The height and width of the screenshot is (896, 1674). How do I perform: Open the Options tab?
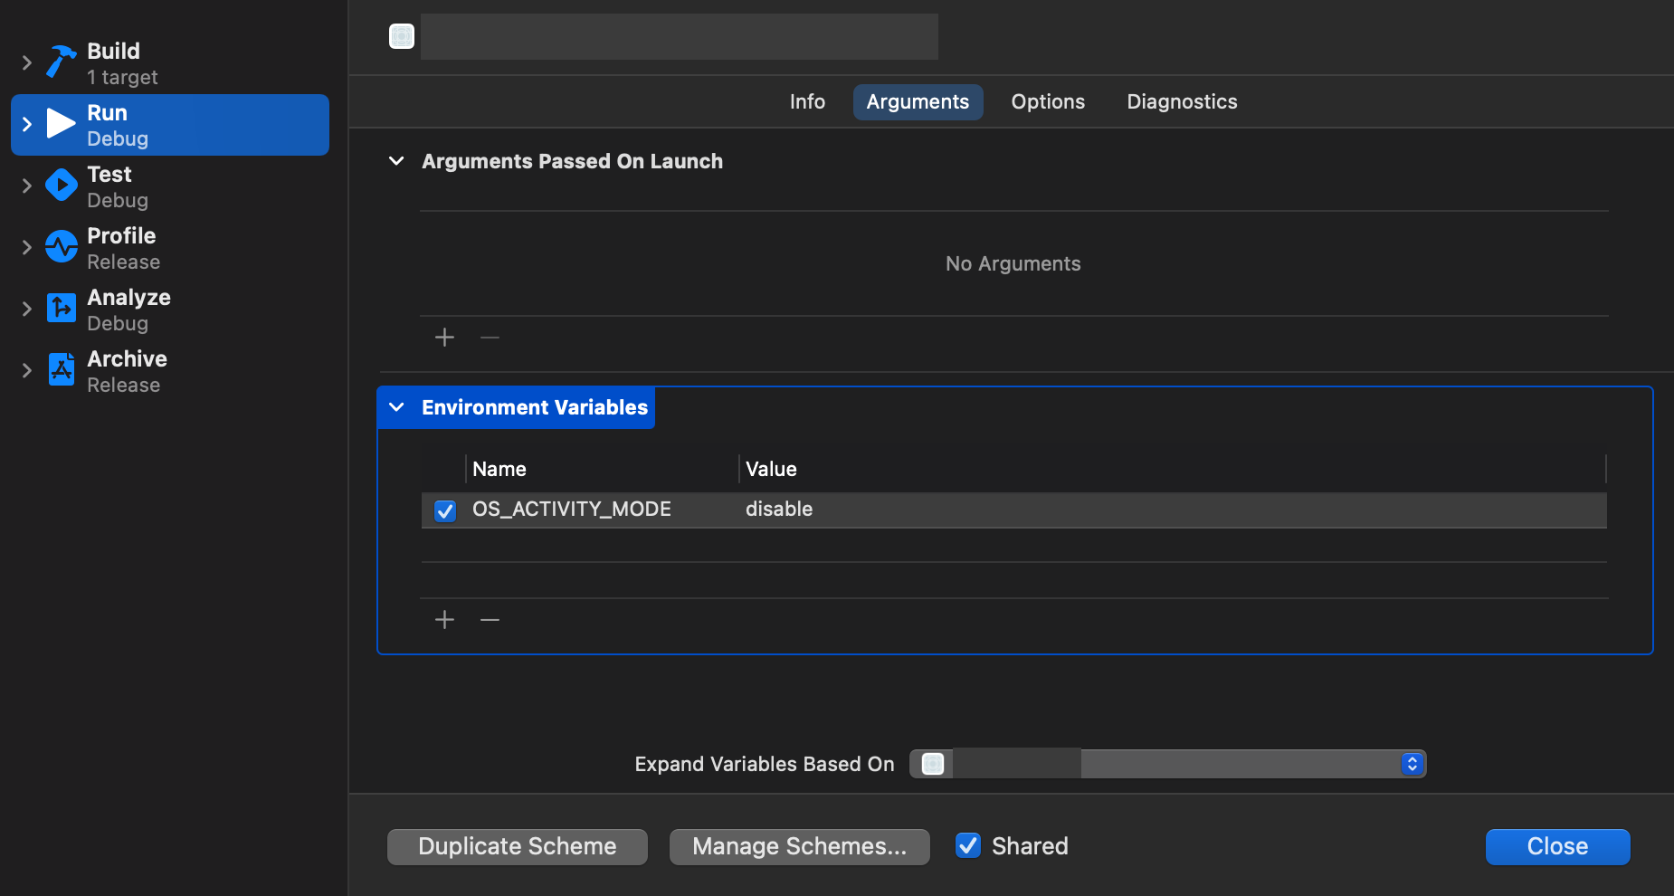pos(1048,101)
